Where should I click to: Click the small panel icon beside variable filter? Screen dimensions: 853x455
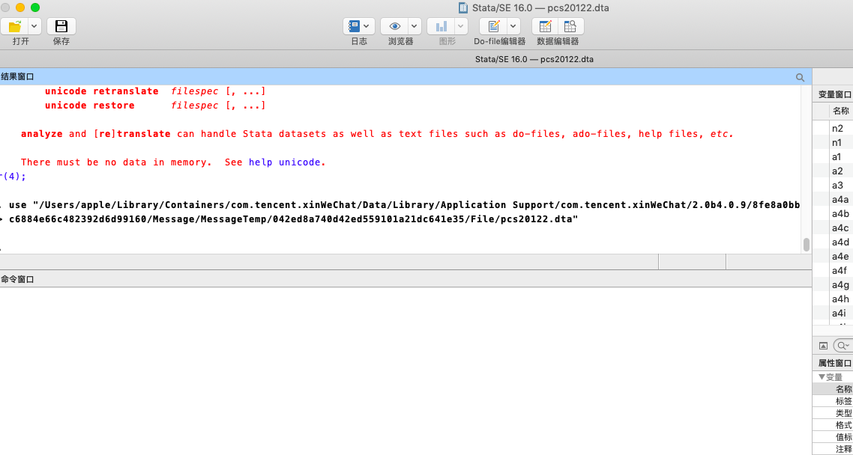(823, 346)
